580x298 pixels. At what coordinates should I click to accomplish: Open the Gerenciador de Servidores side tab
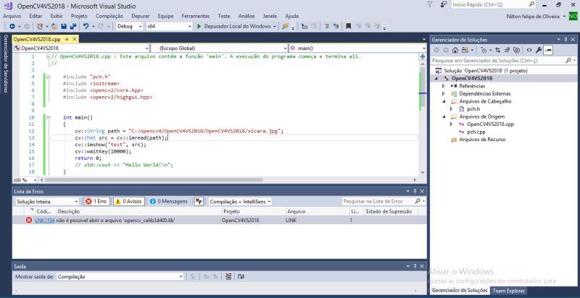click(x=6, y=63)
